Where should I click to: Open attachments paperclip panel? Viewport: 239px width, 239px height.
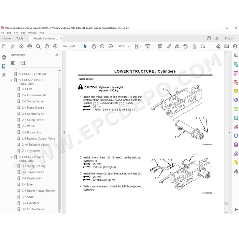(4, 75)
